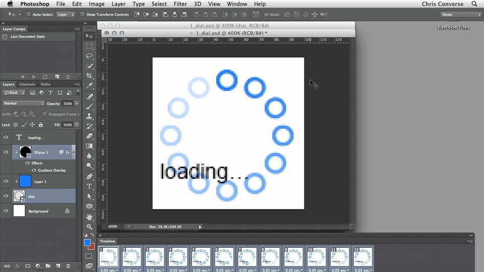The image size is (484, 272).
Task: Delete layer trash icon in Layers panel
Action: pos(68,266)
